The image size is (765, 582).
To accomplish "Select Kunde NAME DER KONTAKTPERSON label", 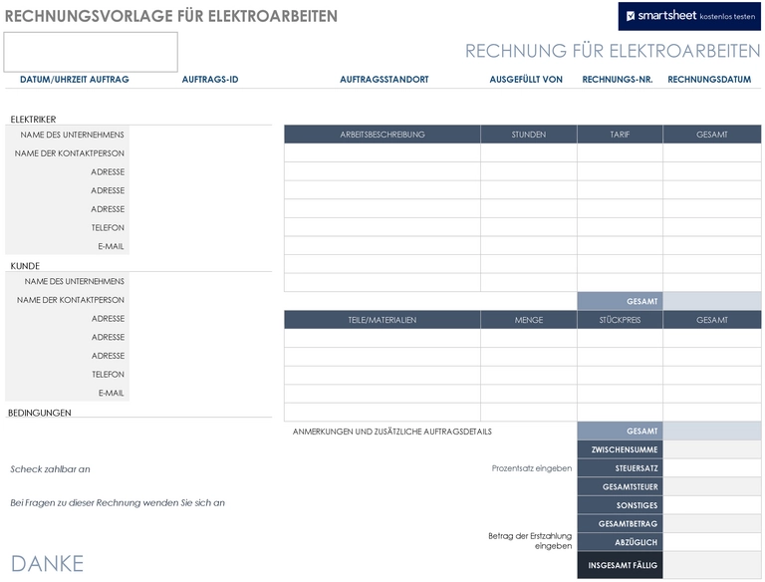I will click(x=71, y=300).
